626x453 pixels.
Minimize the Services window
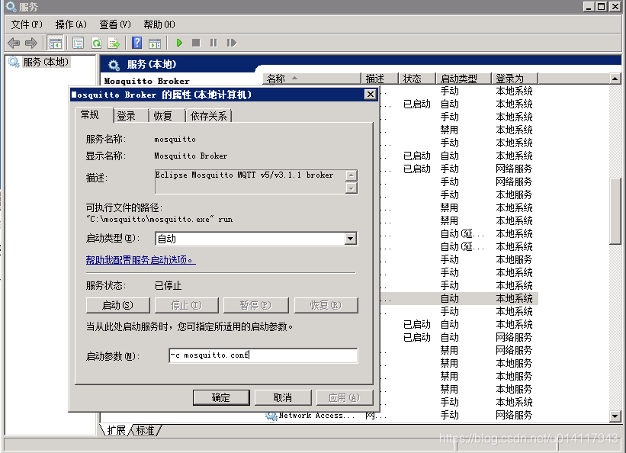tap(589, 7)
